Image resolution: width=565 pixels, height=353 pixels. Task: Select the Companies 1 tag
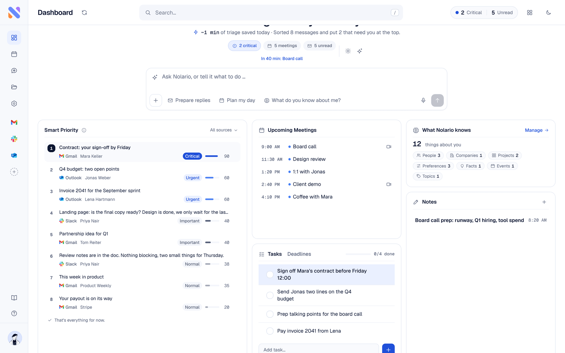coord(466,155)
